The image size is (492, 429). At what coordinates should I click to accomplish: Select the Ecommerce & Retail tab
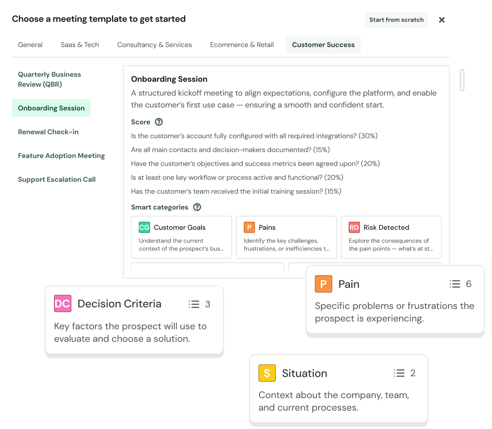(242, 45)
